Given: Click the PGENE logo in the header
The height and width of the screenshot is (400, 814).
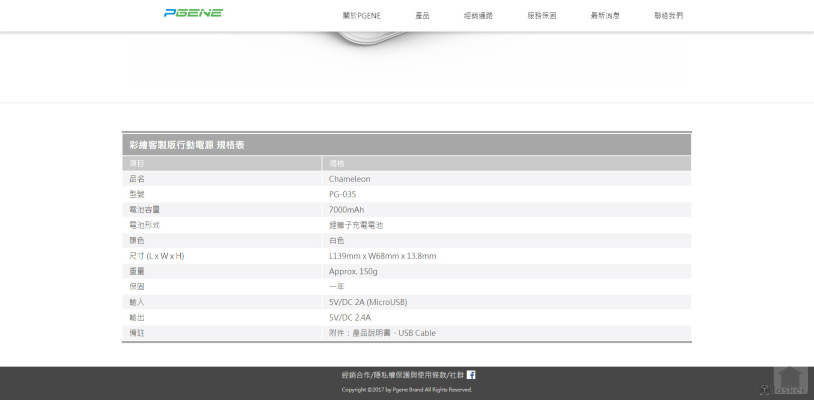Looking at the screenshot, I should pos(193,13).
